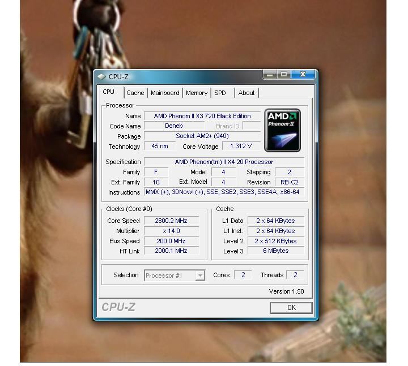This screenshot has width=408, height=366.
Task: Click the Technology value 45 nm
Action: (x=160, y=146)
